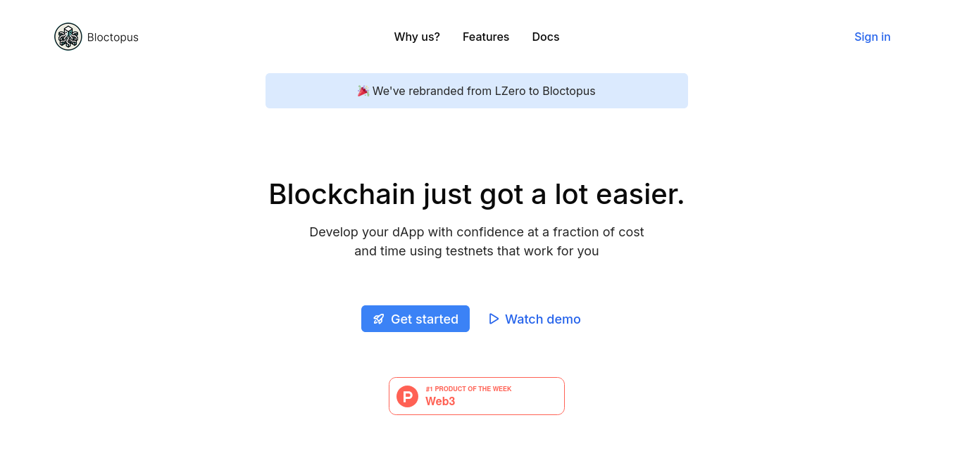Screen dimensions: 962x458
Task: Click the testnets that work for you line
Action: [477, 250]
